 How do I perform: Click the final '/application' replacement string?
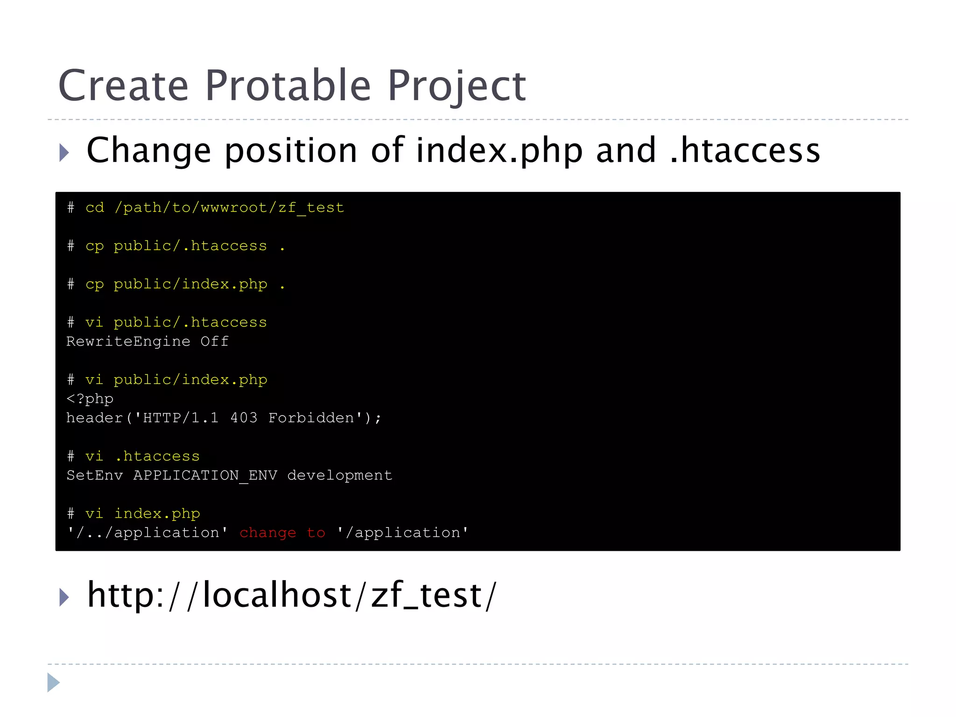click(x=403, y=533)
